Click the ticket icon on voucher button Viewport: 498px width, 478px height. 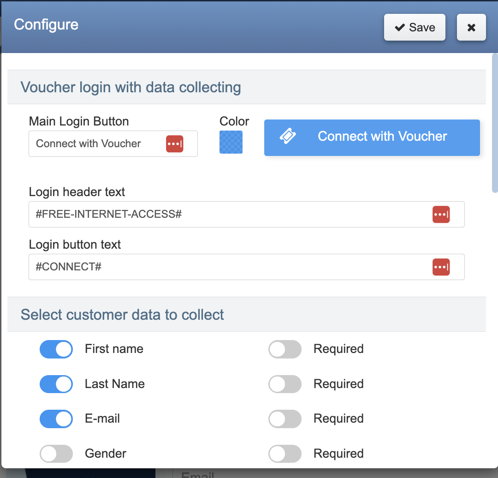[x=288, y=137]
